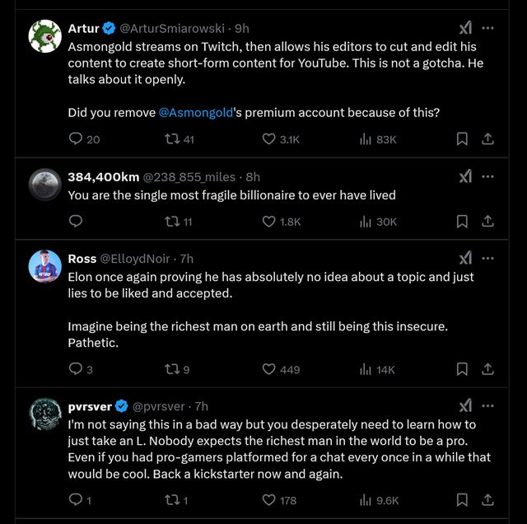
Task: Retweet Ross's post with 9 reposts
Action: [x=174, y=370]
